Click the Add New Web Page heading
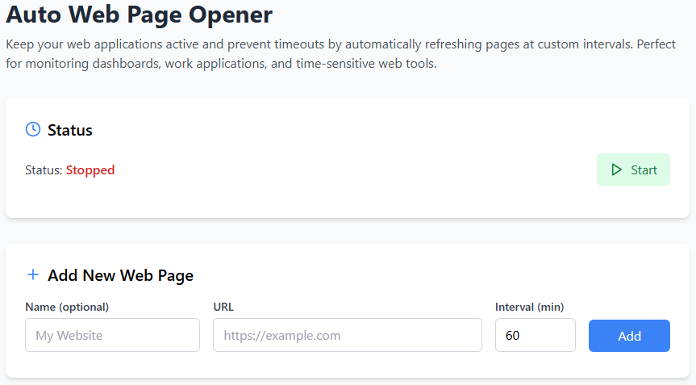 point(120,275)
